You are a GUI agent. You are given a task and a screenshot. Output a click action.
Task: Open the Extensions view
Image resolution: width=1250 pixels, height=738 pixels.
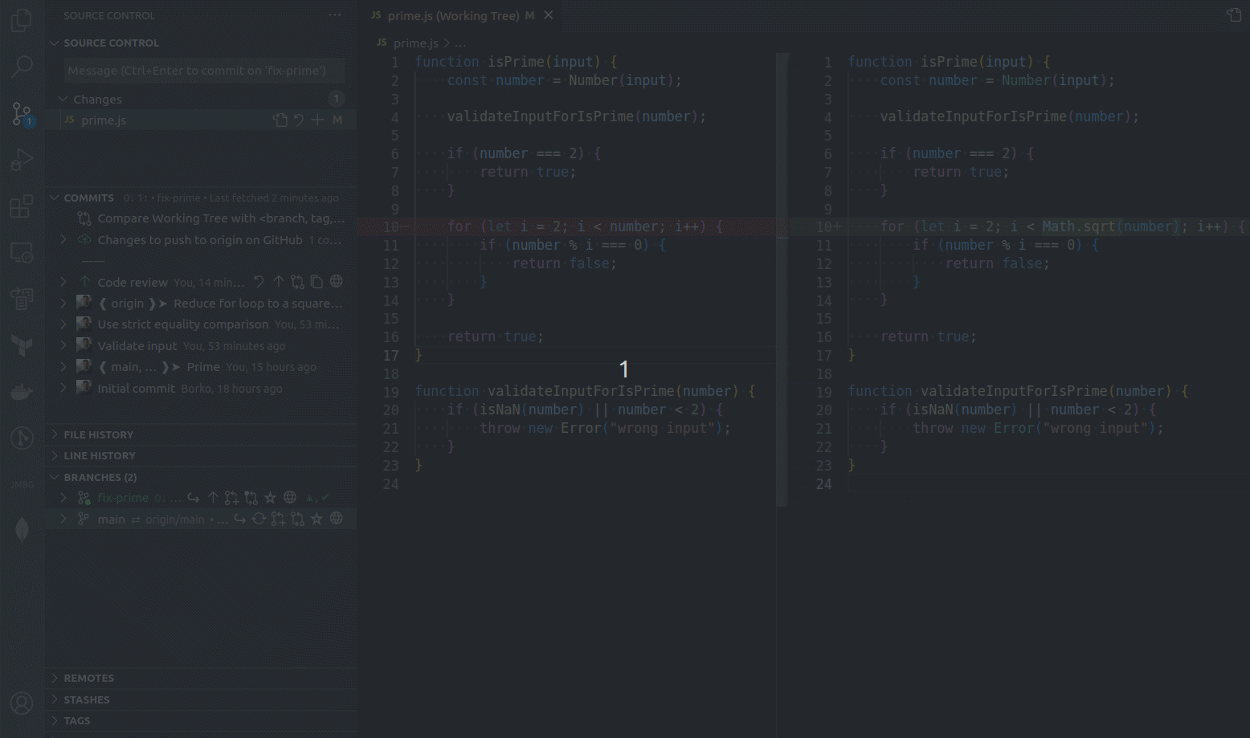click(22, 206)
